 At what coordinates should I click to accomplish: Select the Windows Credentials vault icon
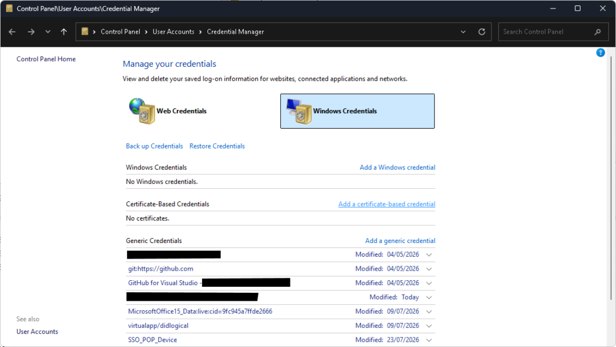(299, 111)
